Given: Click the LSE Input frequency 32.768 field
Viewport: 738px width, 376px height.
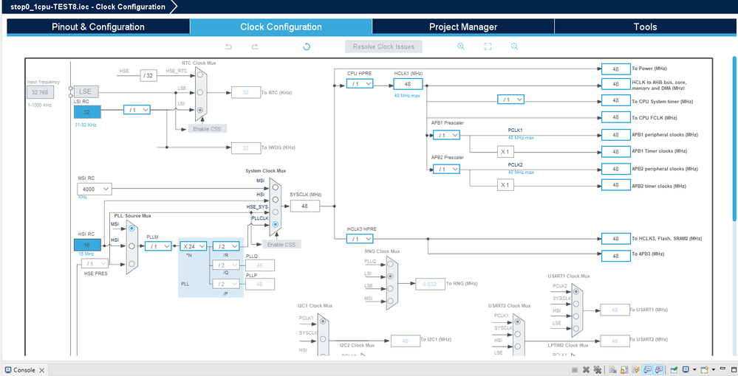Looking at the screenshot, I should 40,92.
